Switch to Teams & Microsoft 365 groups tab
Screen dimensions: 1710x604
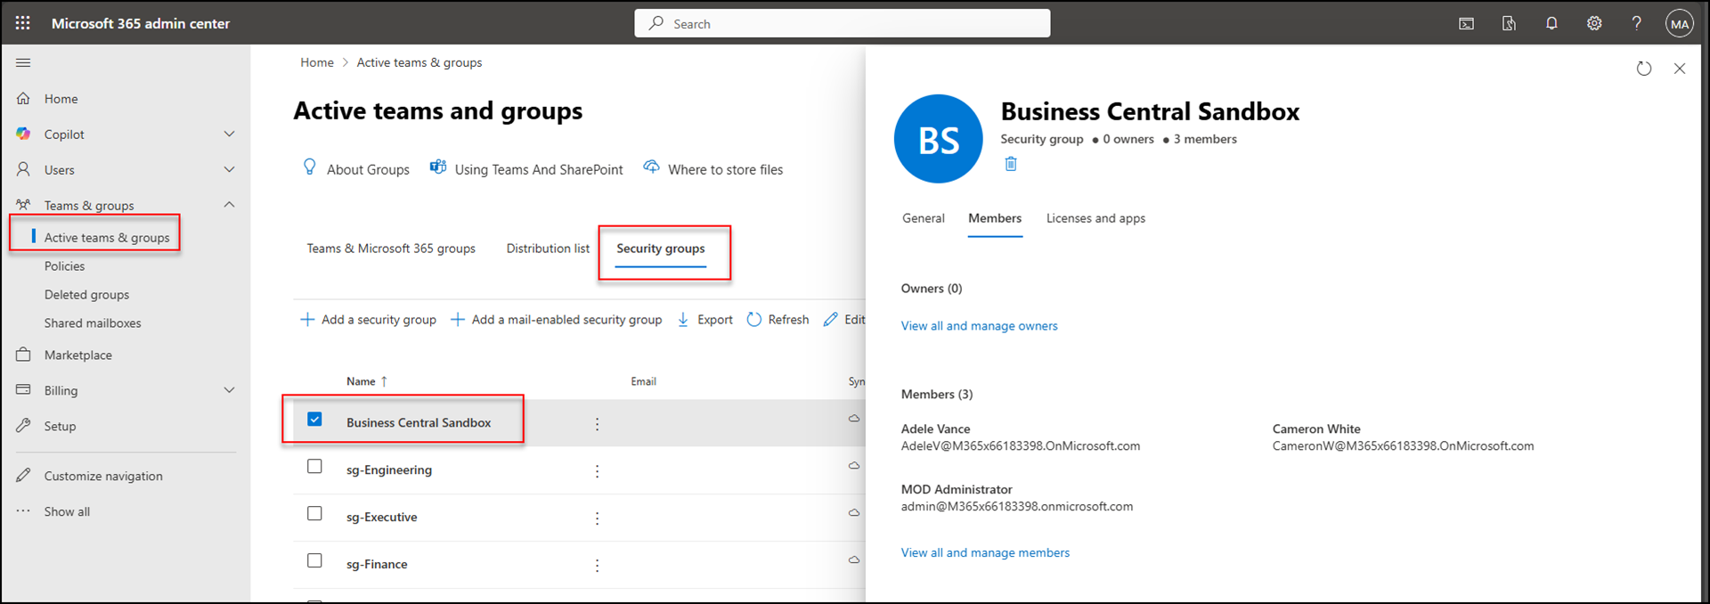[391, 249]
